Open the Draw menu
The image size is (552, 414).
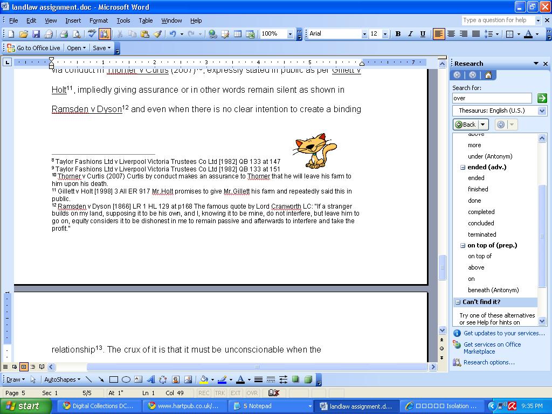coord(16,379)
